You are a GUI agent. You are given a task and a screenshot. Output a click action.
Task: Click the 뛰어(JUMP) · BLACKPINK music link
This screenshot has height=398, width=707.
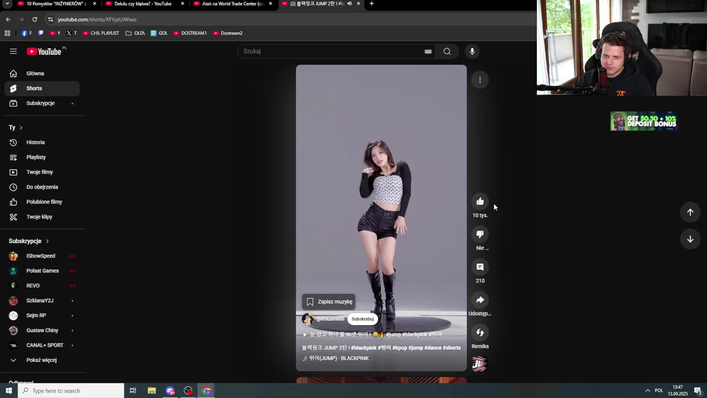[339, 358]
